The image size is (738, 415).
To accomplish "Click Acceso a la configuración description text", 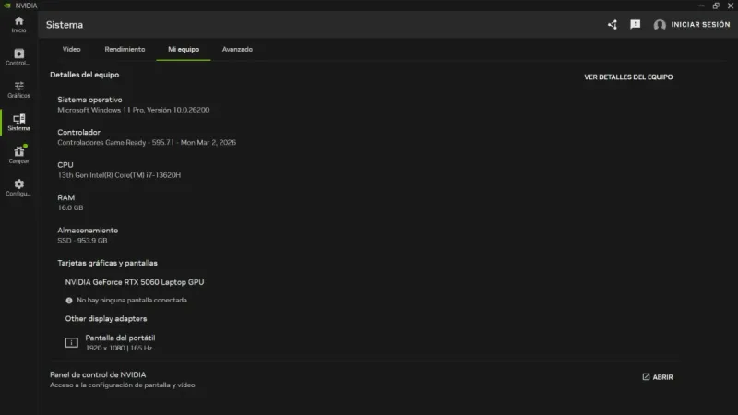I will click(123, 385).
